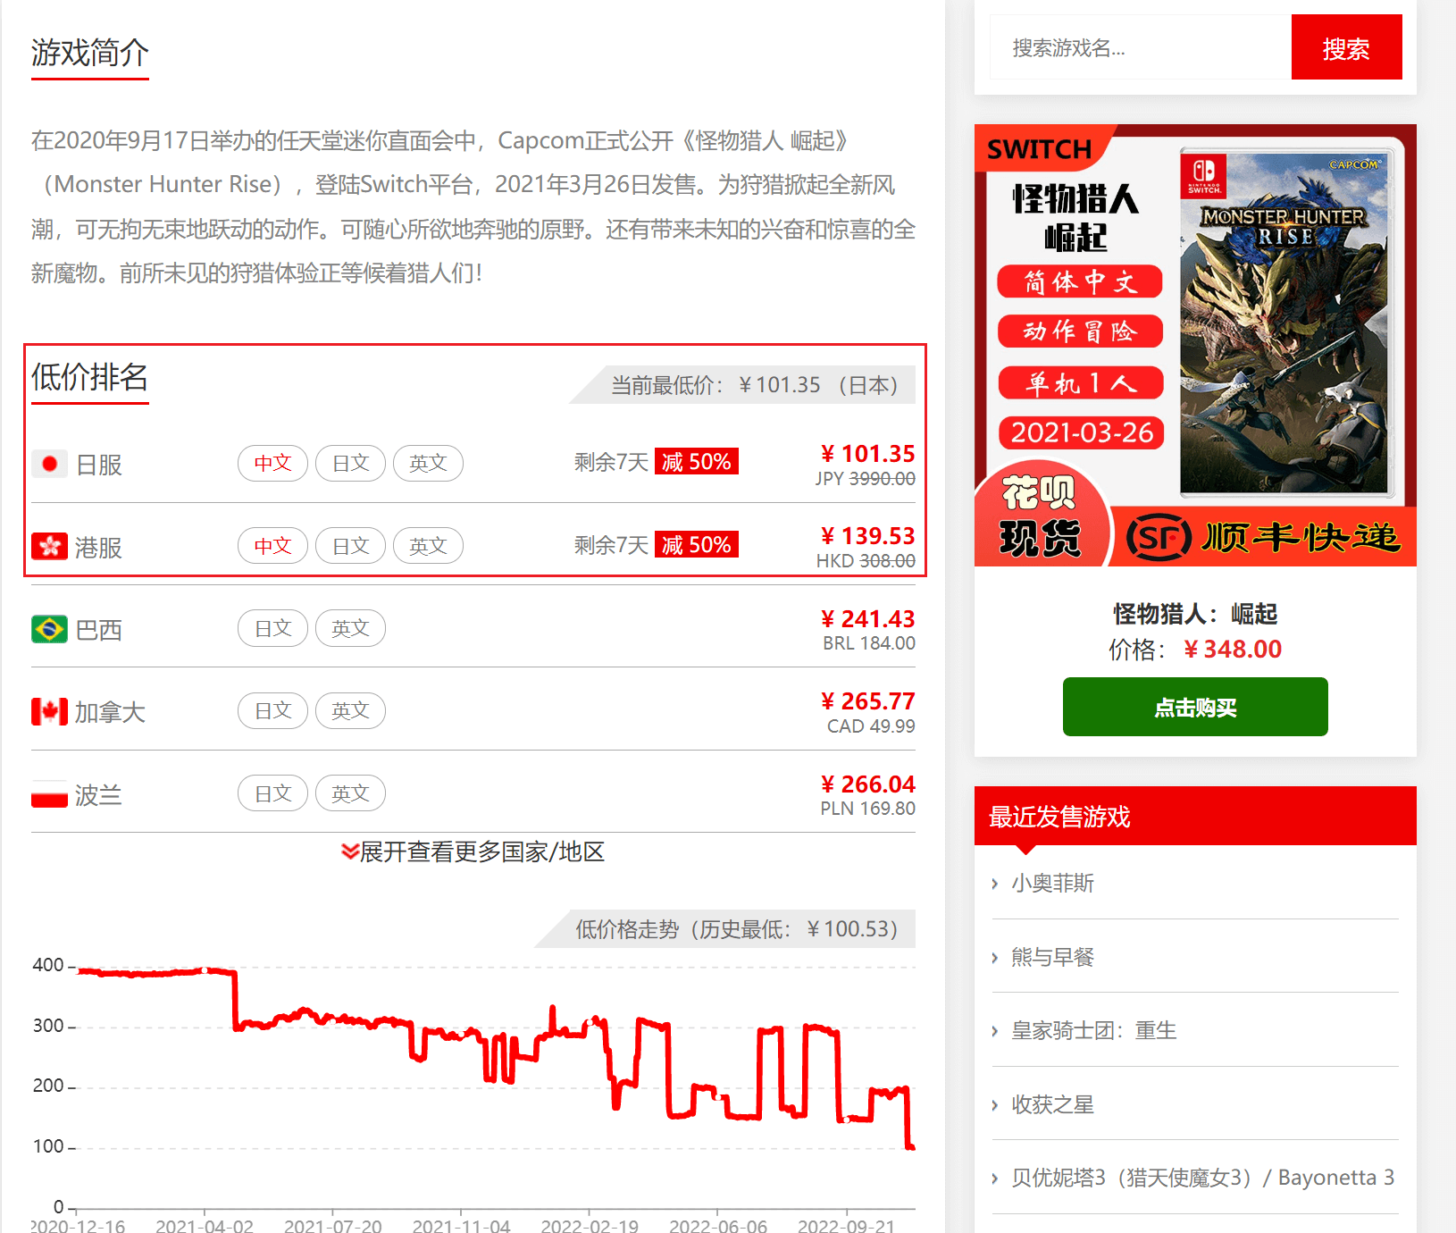Focus the 搜索游戏名 input field
The height and width of the screenshot is (1233, 1456).
click(x=1141, y=47)
